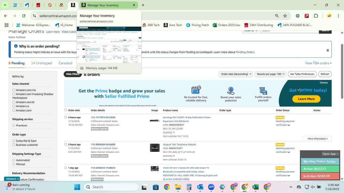Open a new browser tab
The image size is (344, 193).
pyautogui.click(x=143, y=5)
